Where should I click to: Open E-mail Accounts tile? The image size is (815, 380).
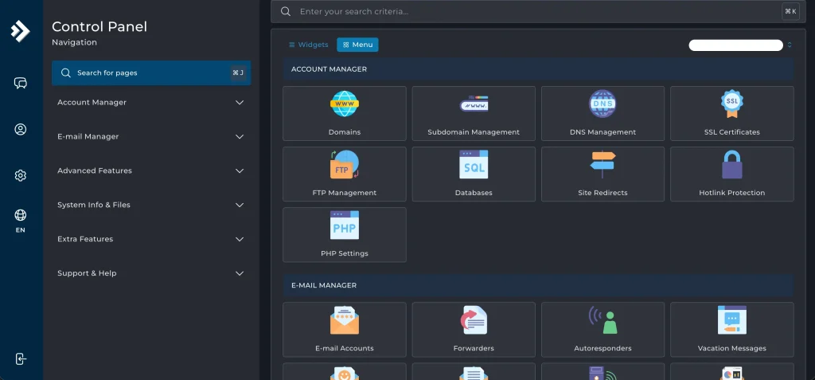coord(344,330)
